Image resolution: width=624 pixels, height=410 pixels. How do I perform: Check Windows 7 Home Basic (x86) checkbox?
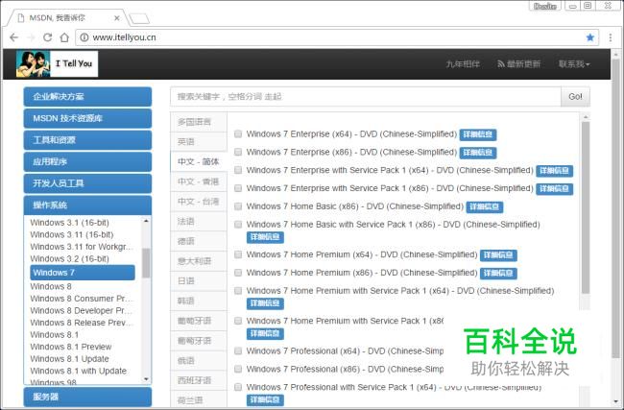[x=238, y=206]
